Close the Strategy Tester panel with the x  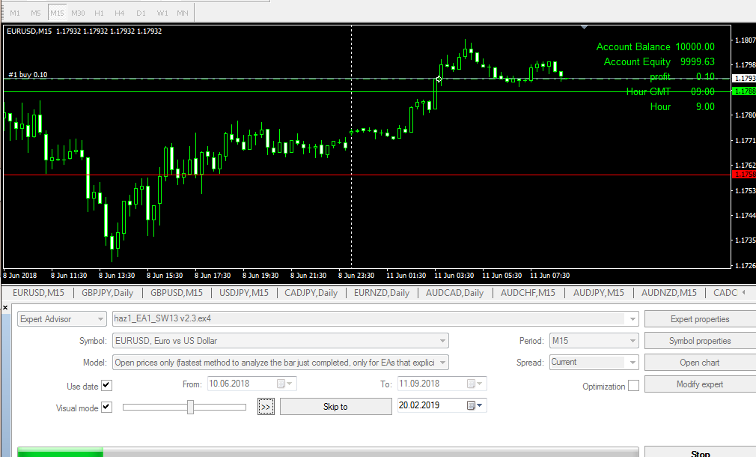(x=6, y=308)
